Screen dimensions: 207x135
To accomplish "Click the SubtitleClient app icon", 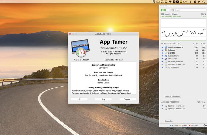I will pyautogui.click(x=166, y=56).
